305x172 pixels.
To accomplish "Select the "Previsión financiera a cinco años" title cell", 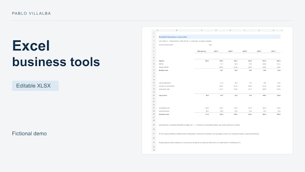I will [219, 37].
